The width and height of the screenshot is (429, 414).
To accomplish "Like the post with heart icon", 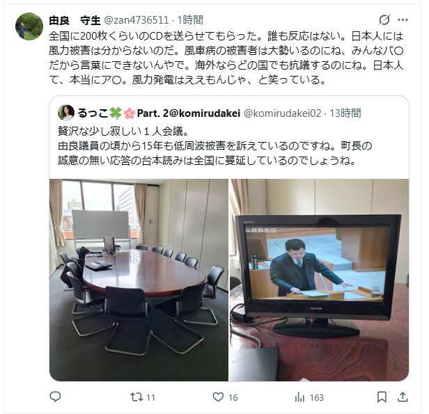I will coord(218,397).
